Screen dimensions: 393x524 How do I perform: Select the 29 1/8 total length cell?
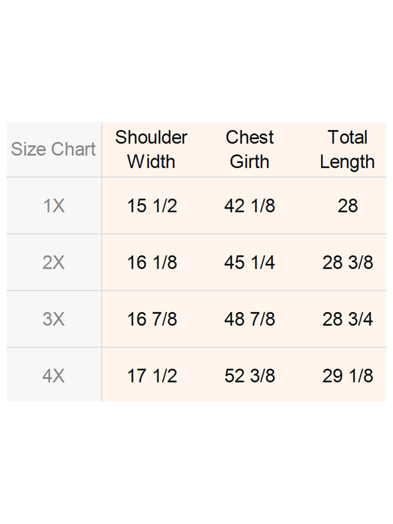[348, 375]
